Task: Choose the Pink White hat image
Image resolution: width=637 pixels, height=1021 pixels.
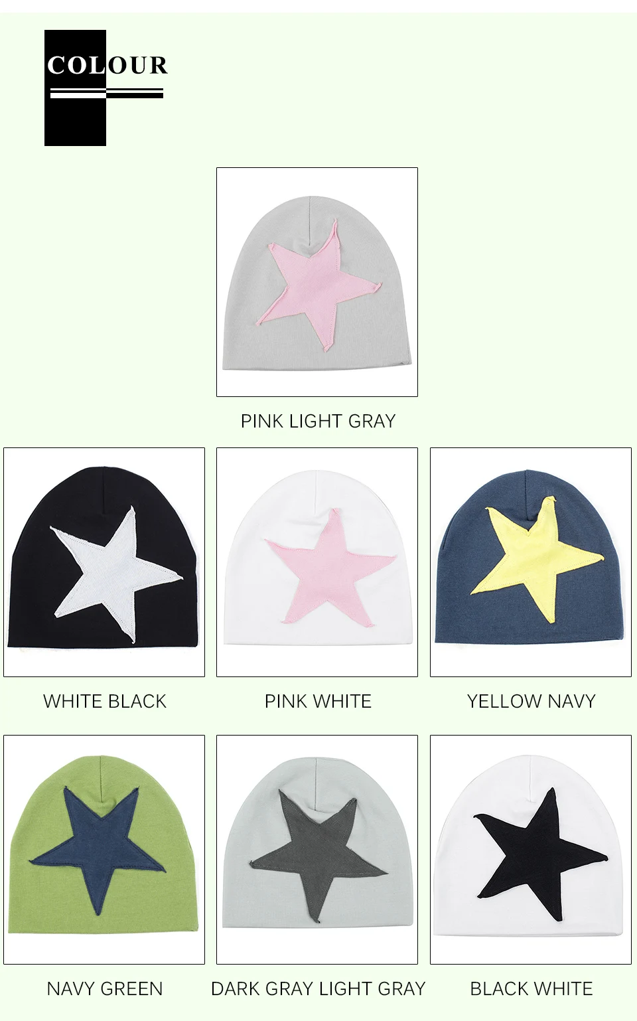Action: (317, 562)
